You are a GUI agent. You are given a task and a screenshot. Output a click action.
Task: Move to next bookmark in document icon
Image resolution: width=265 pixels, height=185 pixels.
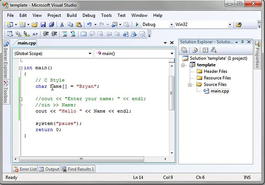coord(100,34)
